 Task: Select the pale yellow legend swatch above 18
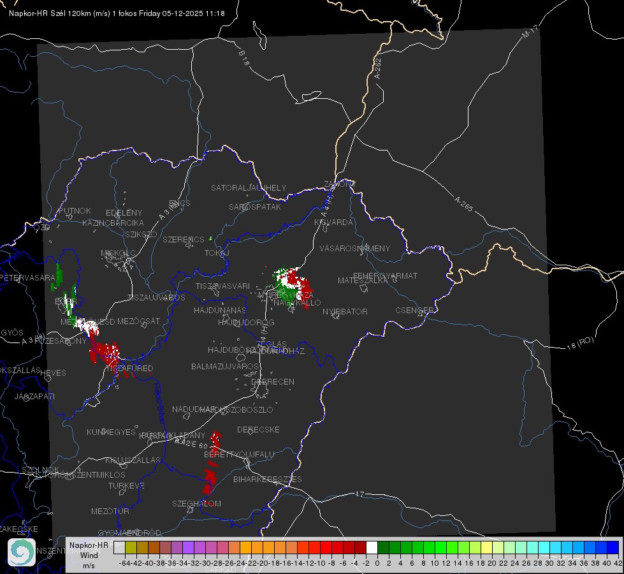tap(486, 548)
